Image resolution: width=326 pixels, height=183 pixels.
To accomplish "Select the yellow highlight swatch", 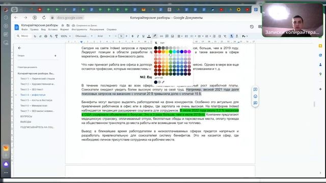I will point(167,52).
